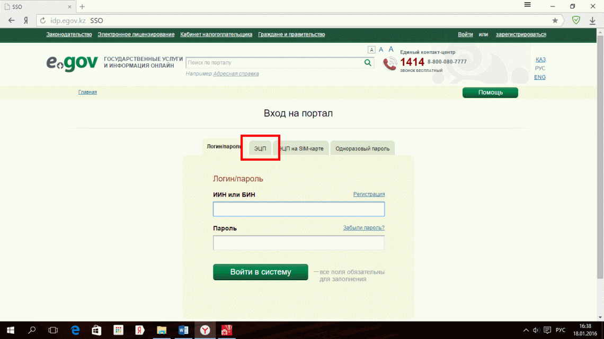Open the Одноразовый пароль tab

tap(362, 148)
